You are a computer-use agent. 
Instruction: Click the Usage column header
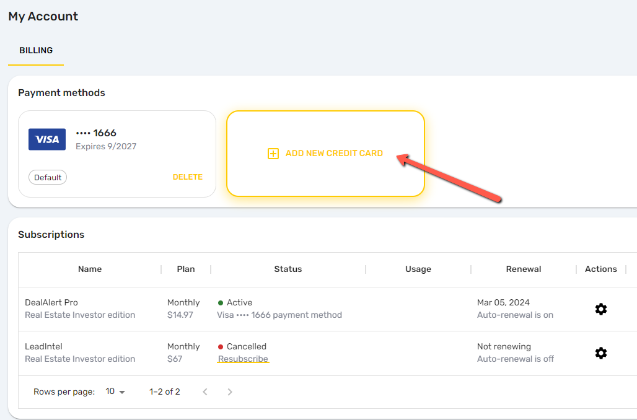pyautogui.click(x=418, y=269)
